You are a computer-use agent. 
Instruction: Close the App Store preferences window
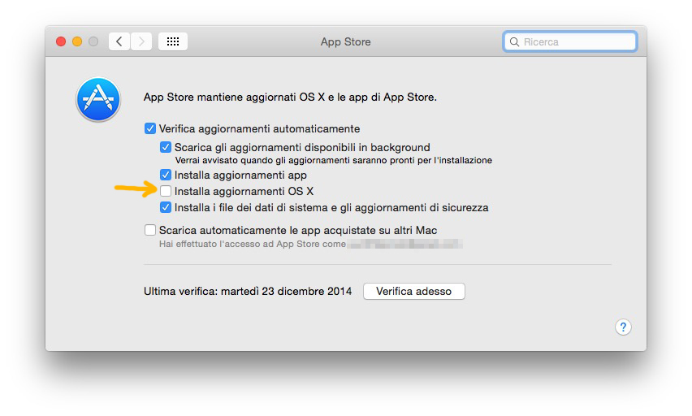click(x=61, y=41)
